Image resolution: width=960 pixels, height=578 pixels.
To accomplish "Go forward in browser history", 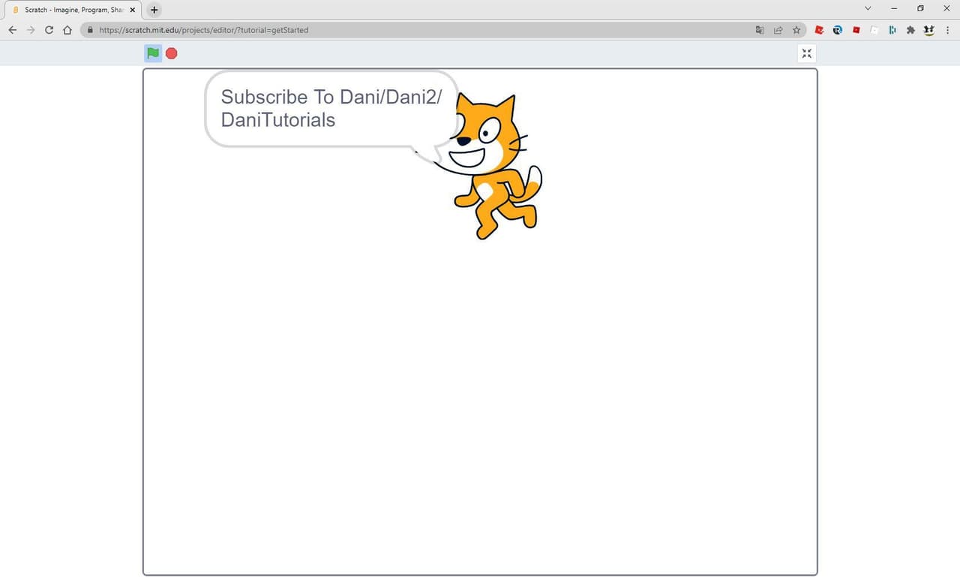I will [31, 30].
